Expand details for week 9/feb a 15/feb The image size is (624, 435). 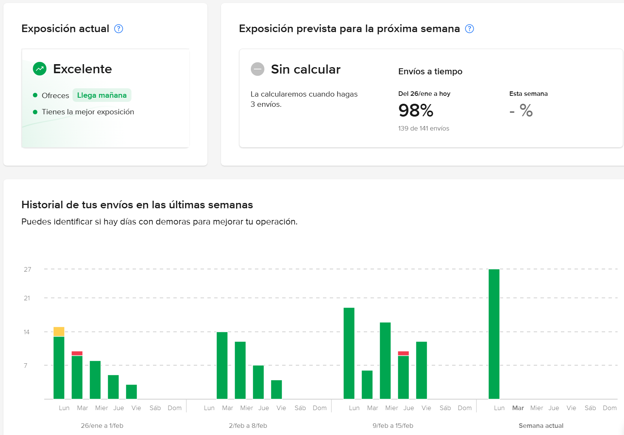pos(393,425)
